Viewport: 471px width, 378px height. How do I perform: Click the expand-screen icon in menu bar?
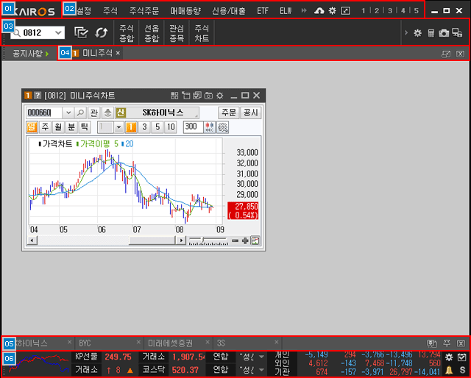pyautogui.click(x=345, y=11)
